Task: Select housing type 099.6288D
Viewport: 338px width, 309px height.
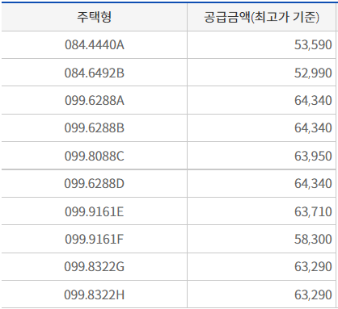Action: coord(95,183)
